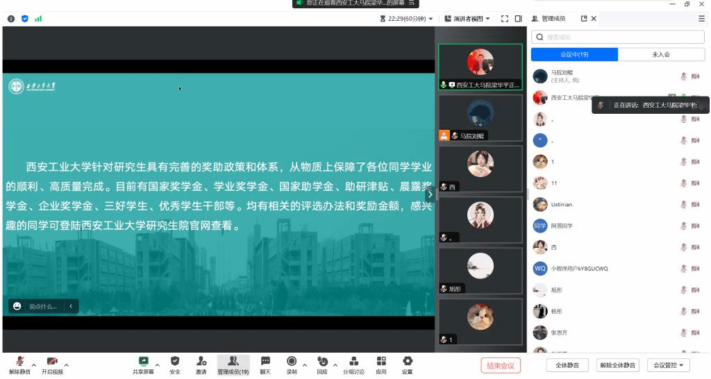The image size is (711, 379).
Task: Click the 全体静音 mute all button
Action: [x=567, y=365]
